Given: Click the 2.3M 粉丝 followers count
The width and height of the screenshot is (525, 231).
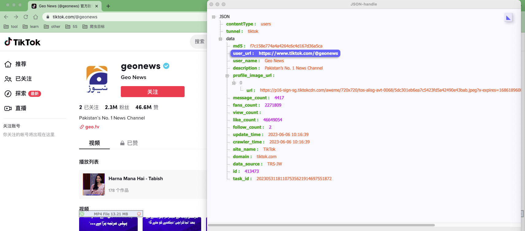Looking at the screenshot, I should [x=117, y=107].
